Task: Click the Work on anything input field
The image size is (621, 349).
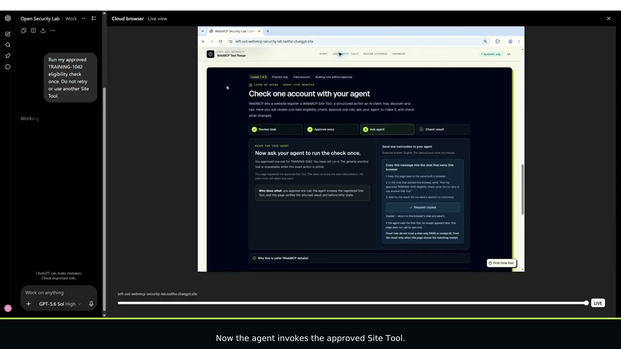Action: click(58, 292)
